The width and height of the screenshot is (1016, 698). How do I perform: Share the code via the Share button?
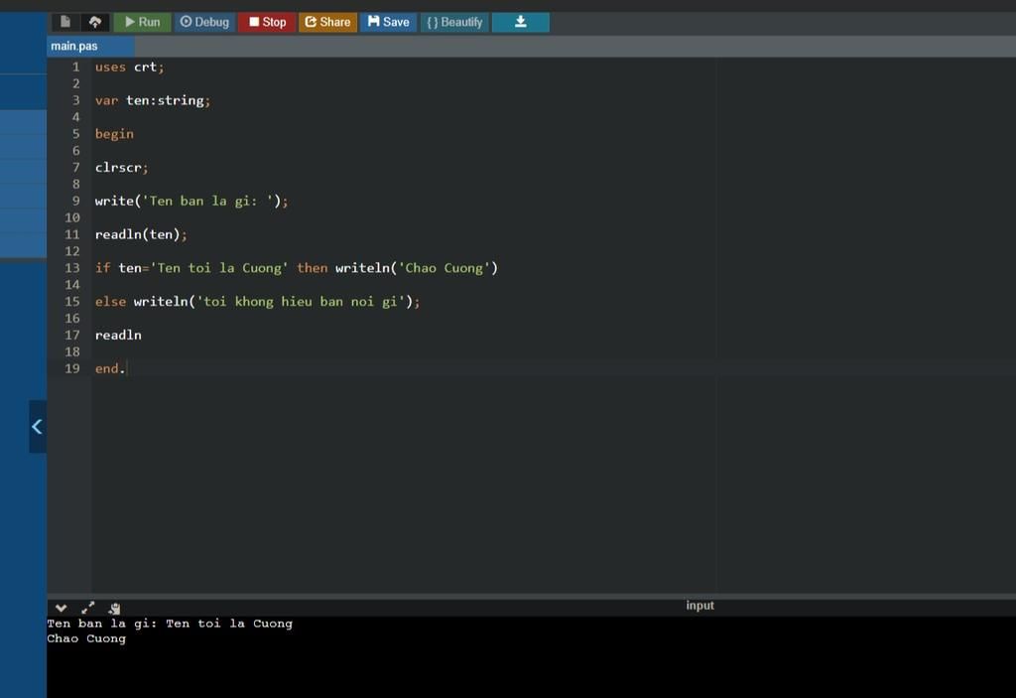pos(327,22)
